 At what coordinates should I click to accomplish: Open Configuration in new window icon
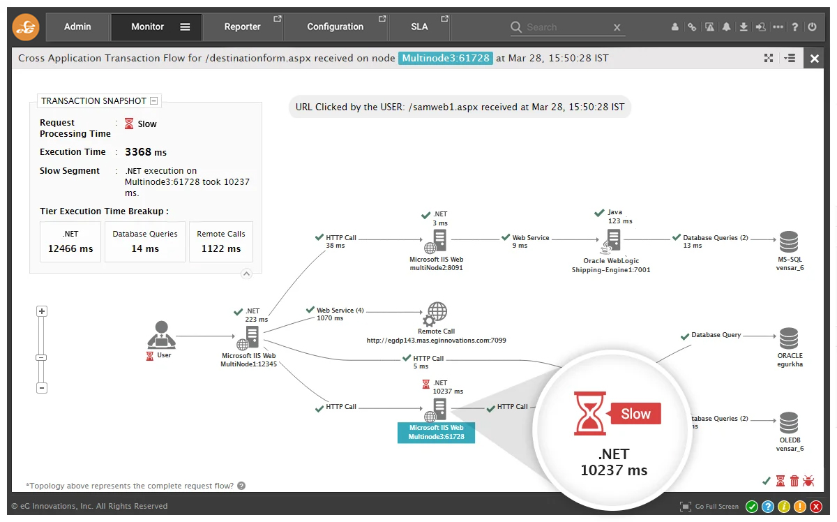[x=382, y=19]
